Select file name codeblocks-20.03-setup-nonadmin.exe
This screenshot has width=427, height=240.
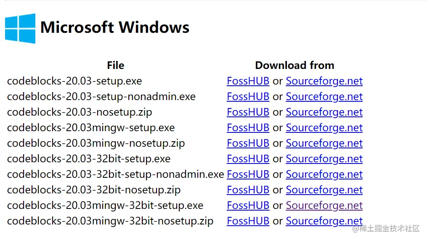pos(101,97)
